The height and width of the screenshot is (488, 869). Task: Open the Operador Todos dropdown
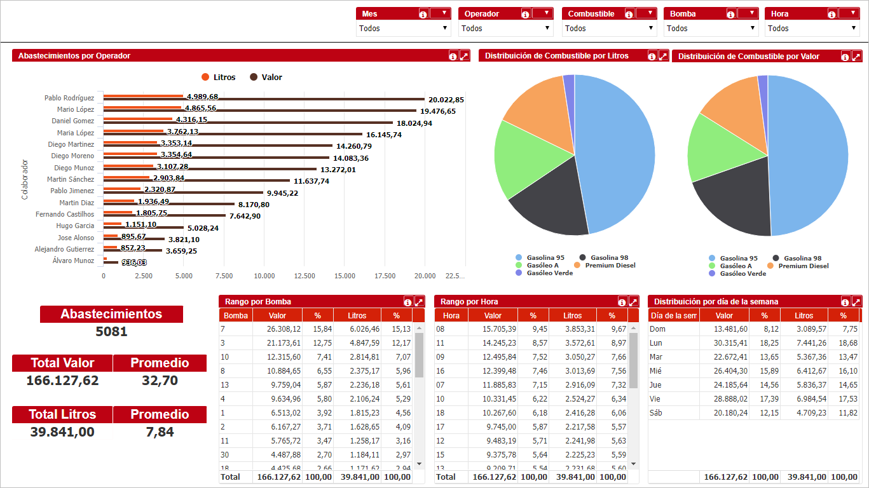(x=505, y=29)
